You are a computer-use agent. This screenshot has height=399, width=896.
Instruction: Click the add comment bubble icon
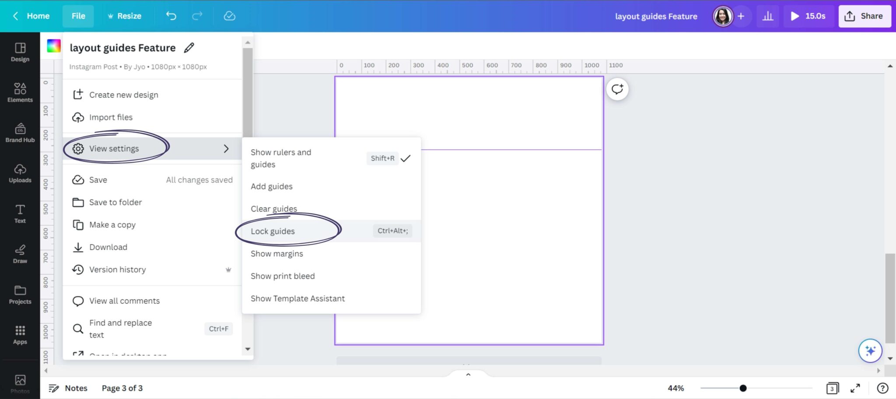tap(617, 89)
